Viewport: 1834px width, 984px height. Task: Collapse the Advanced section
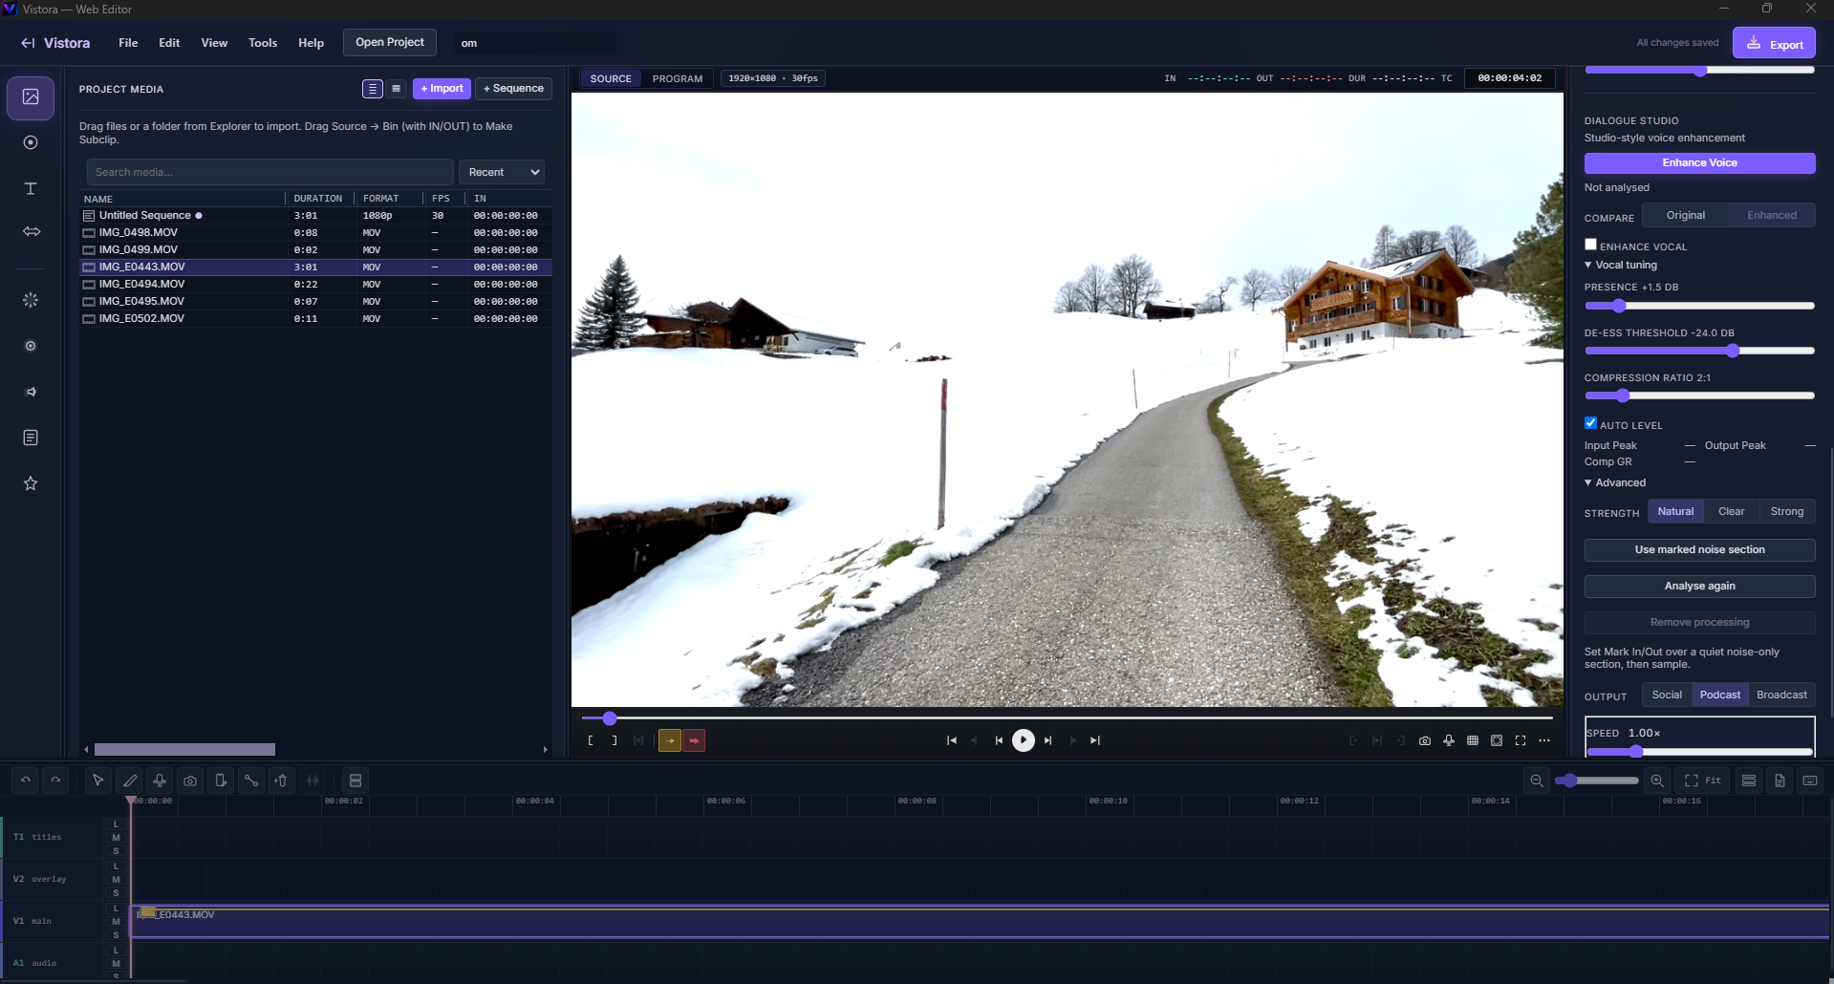coord(1615,483)
